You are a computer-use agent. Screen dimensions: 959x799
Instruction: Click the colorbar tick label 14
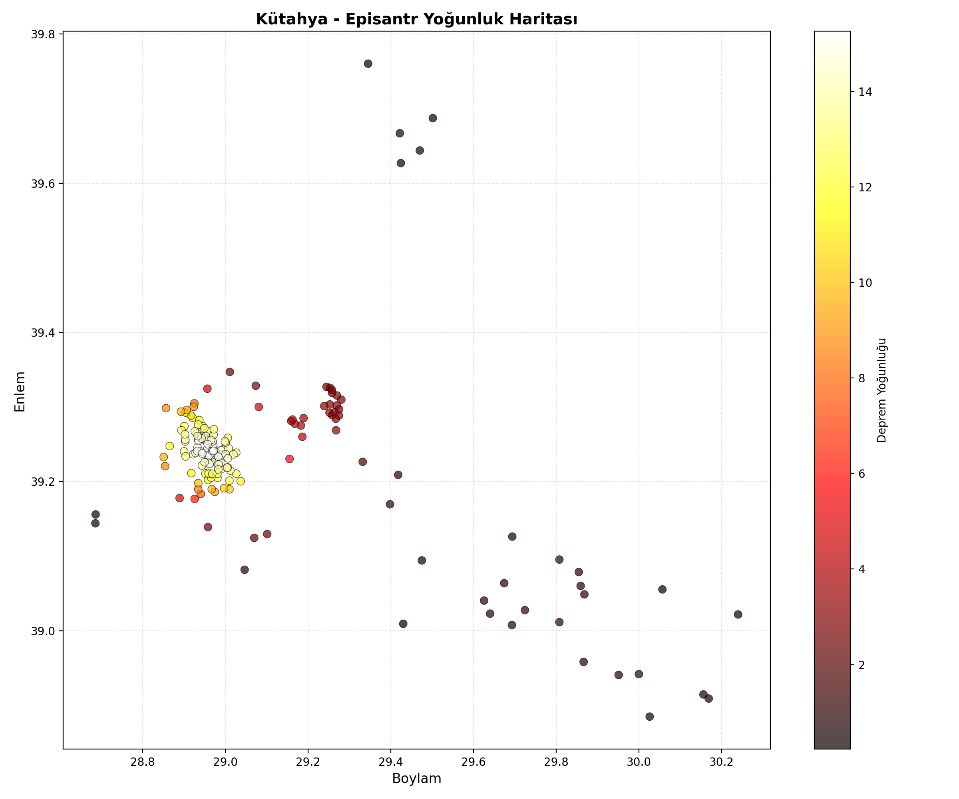tap(865, 92)
